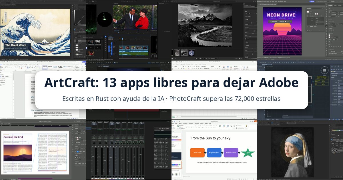This screenshot has height=180, width=343.
Task: Select the mountain river thumbnail in the filmstrip
Action: point(184,53)
